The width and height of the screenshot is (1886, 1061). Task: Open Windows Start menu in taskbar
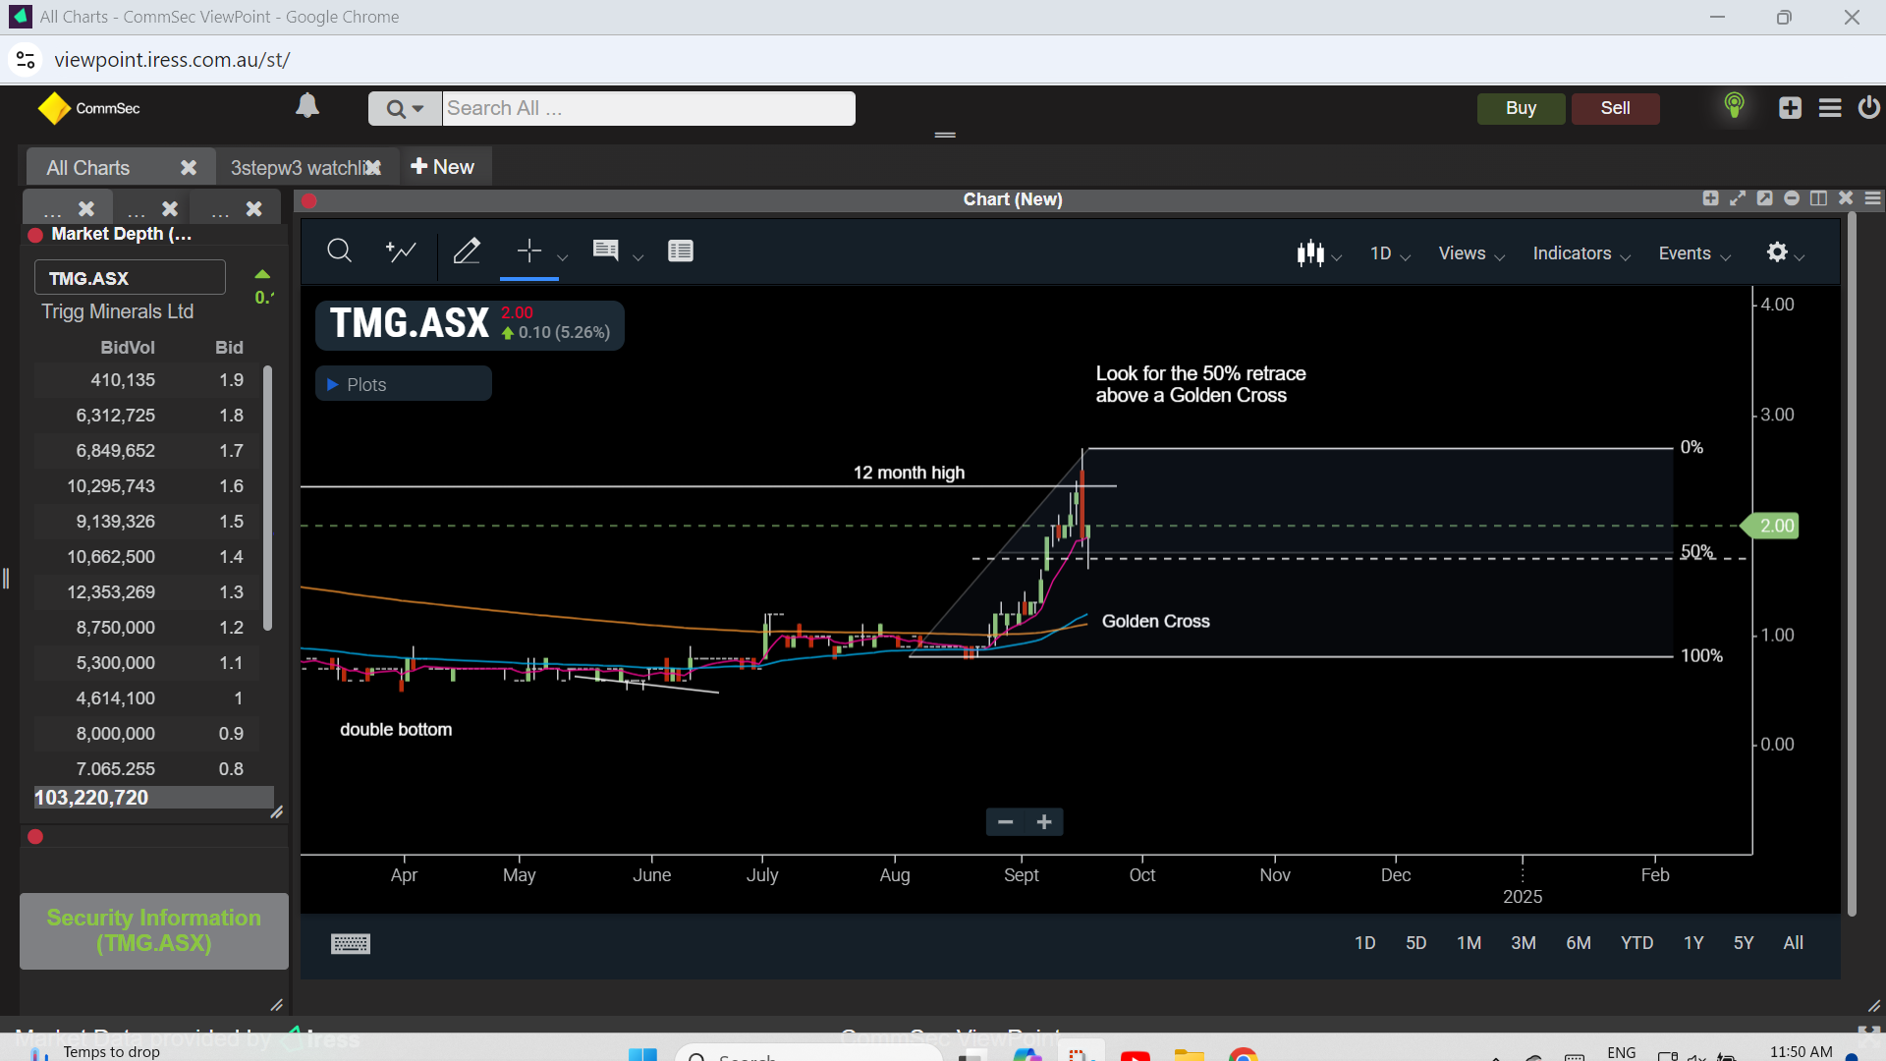pyautogui.click(x=642, y=1054)
